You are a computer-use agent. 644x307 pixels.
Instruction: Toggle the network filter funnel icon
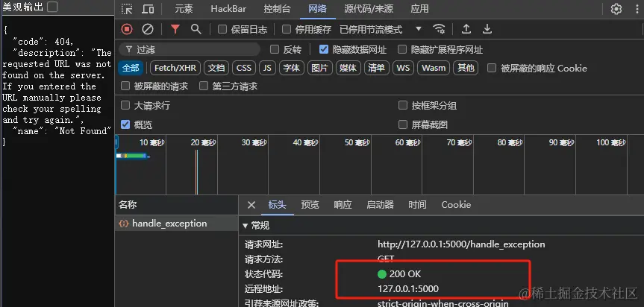[175, 29]
